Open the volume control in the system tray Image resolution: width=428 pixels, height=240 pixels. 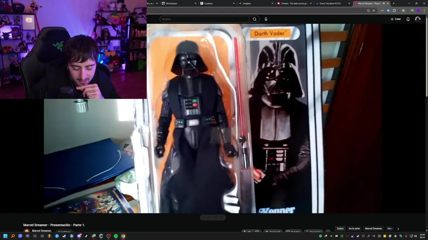point(415,236)
